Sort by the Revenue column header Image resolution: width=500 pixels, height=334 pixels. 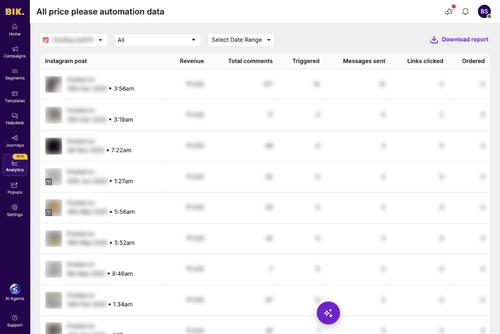(x=192, y=61)
